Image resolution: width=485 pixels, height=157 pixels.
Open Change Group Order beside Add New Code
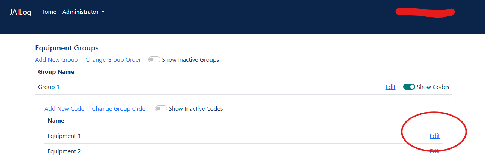(x=120, y=109)
